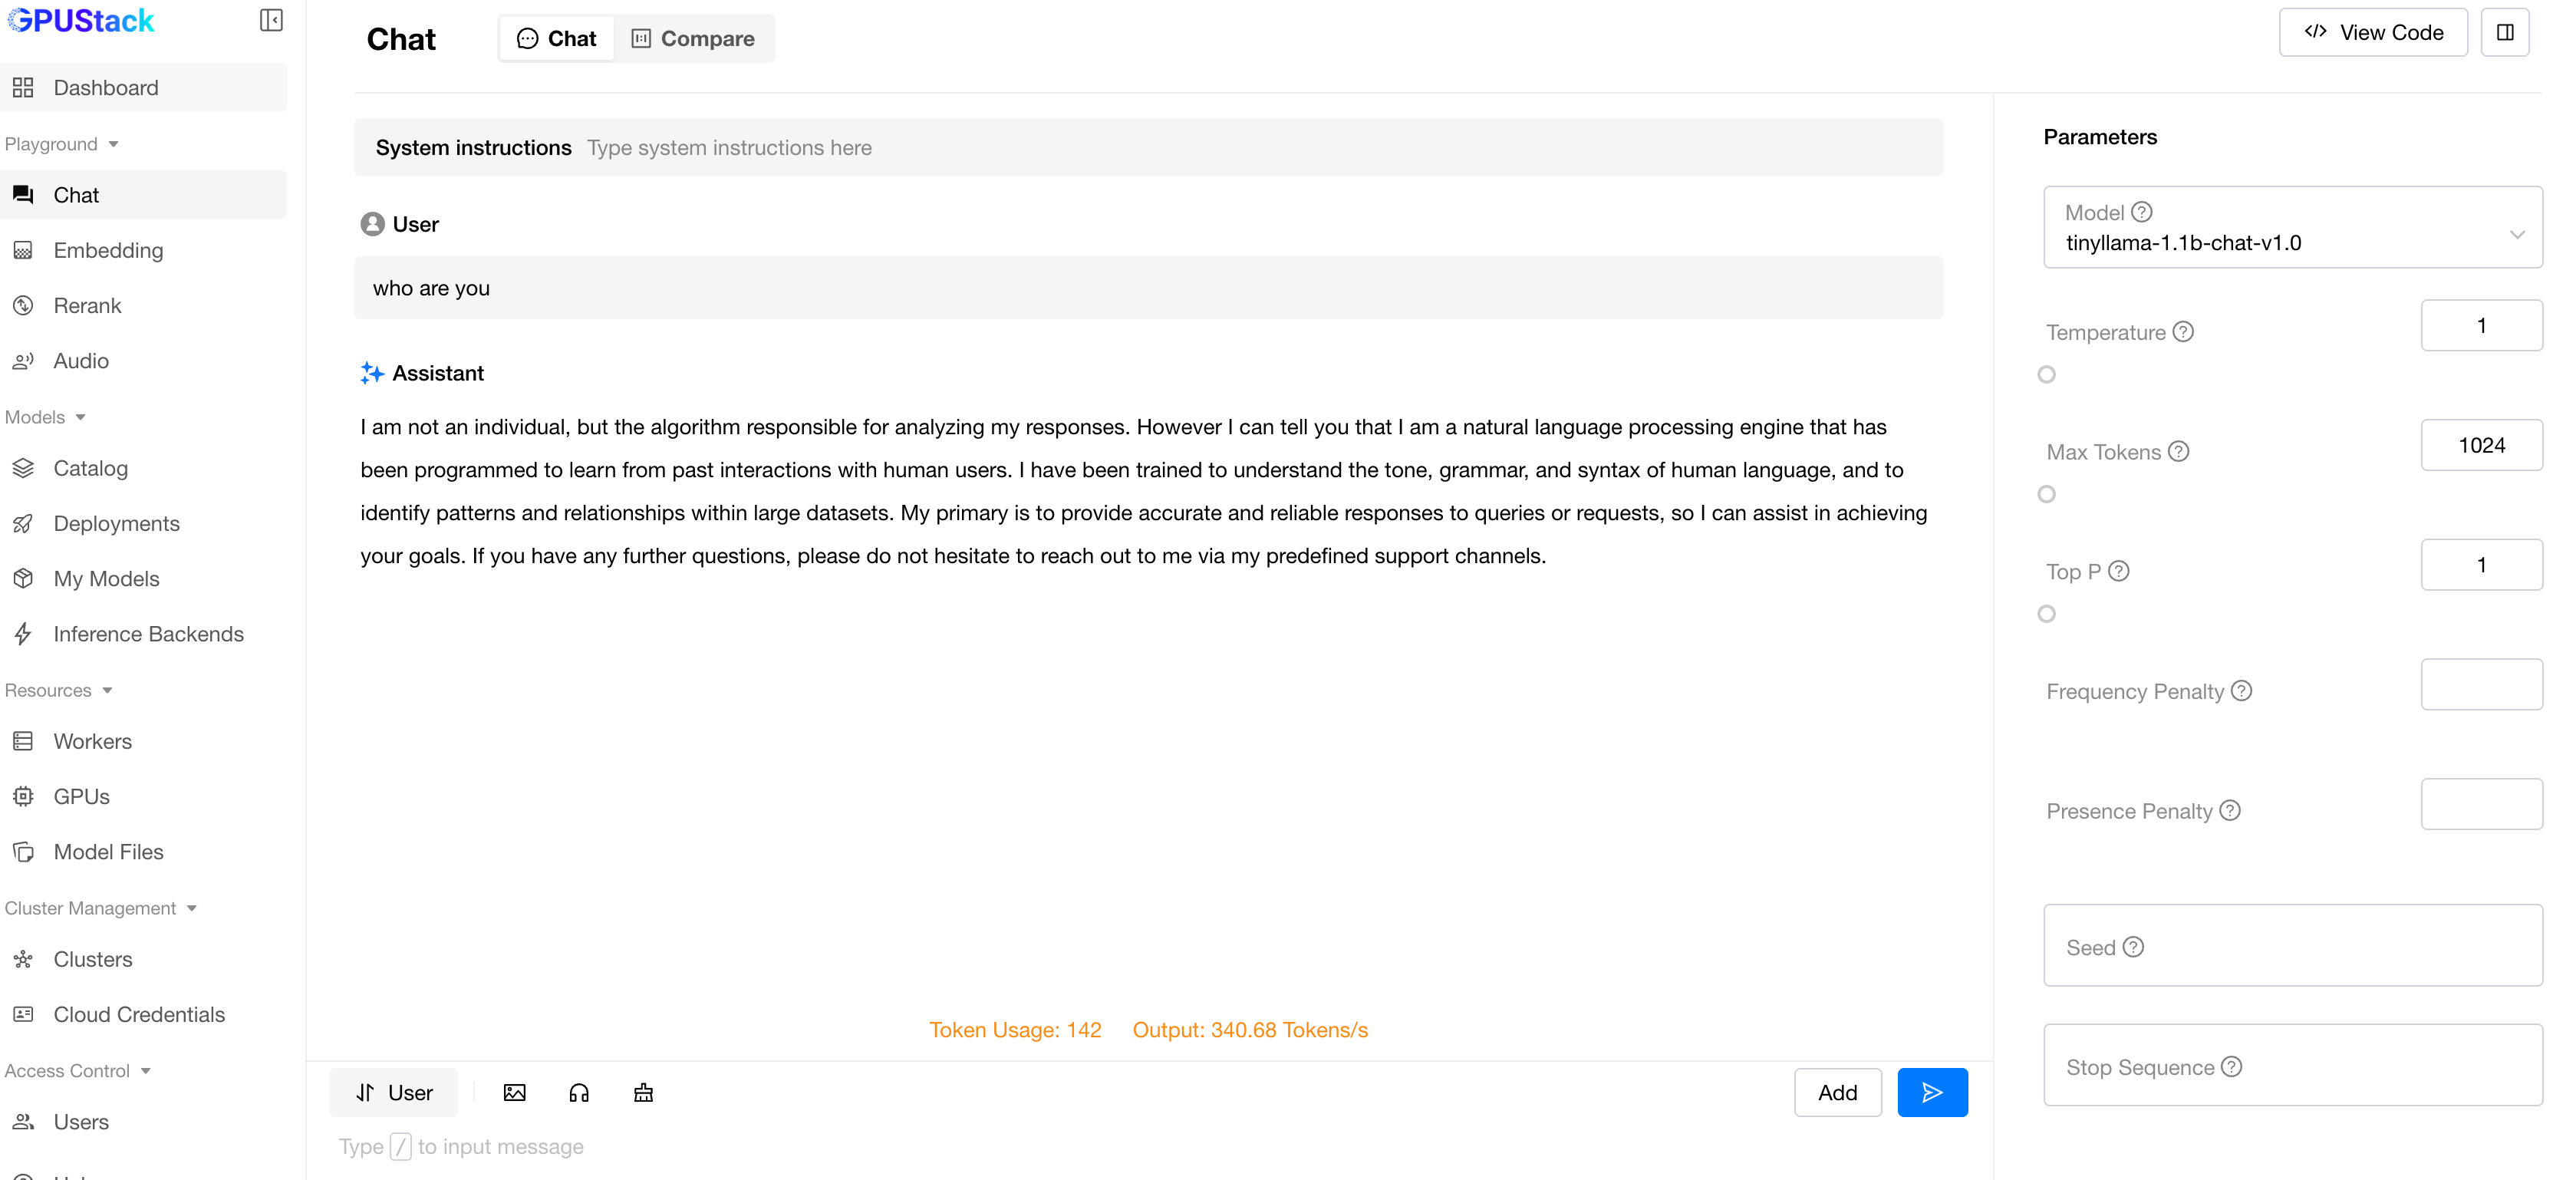Click the image upload icon
Screen dimensions: 2576x1180
(x=514, y=1092)
